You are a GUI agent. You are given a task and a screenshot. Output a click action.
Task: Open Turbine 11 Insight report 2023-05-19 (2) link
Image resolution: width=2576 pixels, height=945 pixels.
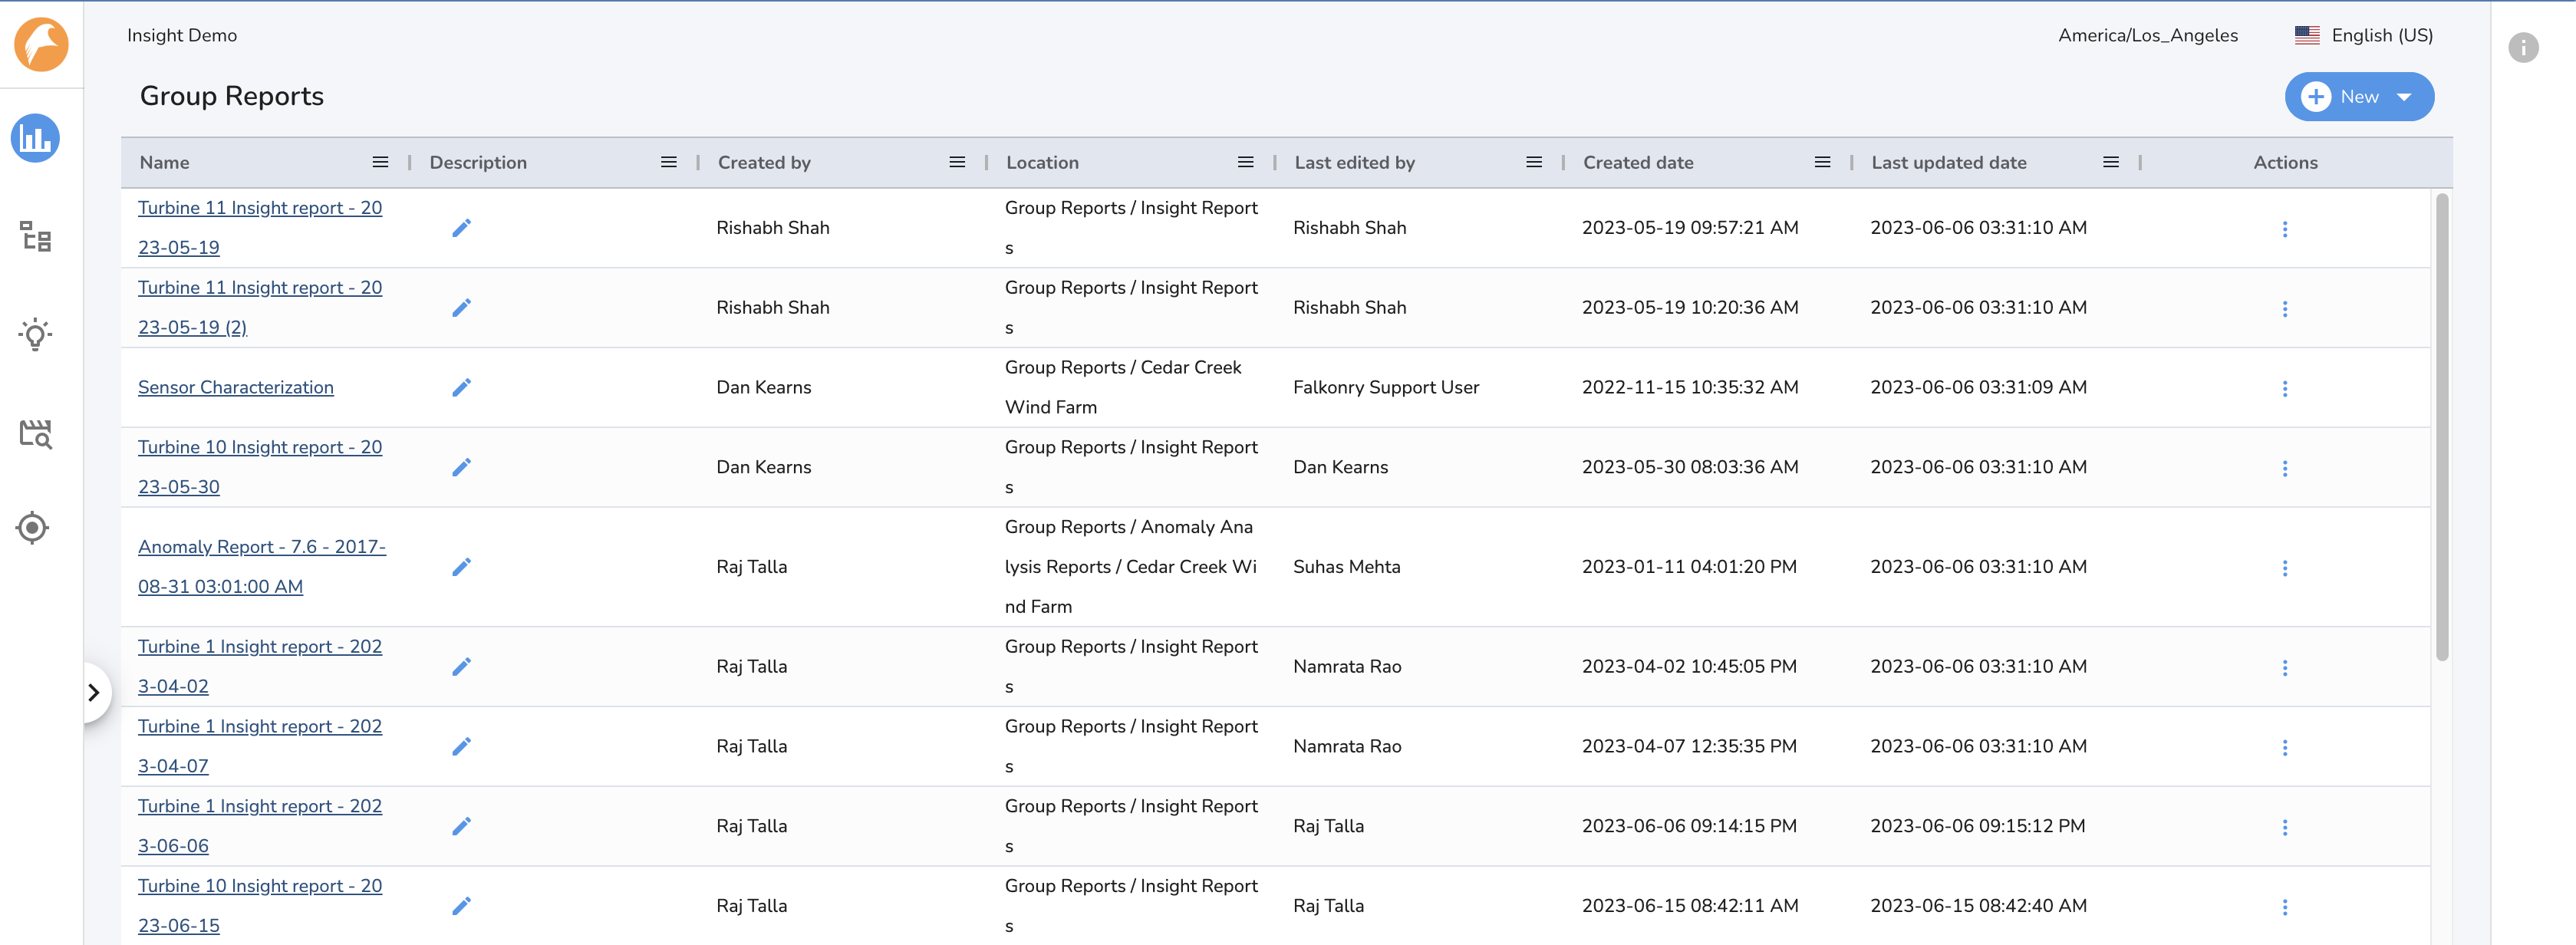(260, 308)
